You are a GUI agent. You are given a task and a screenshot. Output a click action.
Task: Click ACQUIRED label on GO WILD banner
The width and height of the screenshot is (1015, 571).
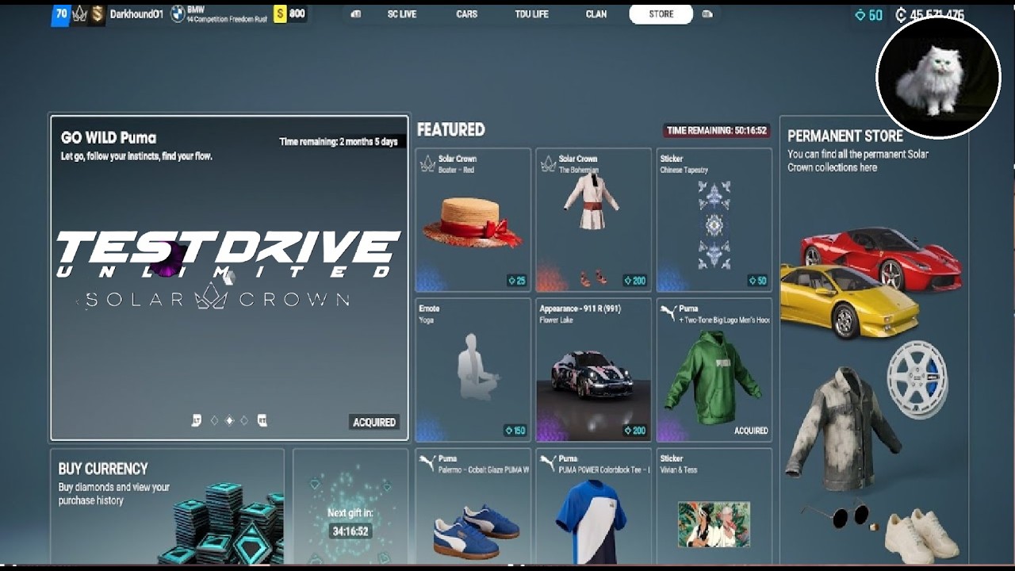[x=374, y=422]
